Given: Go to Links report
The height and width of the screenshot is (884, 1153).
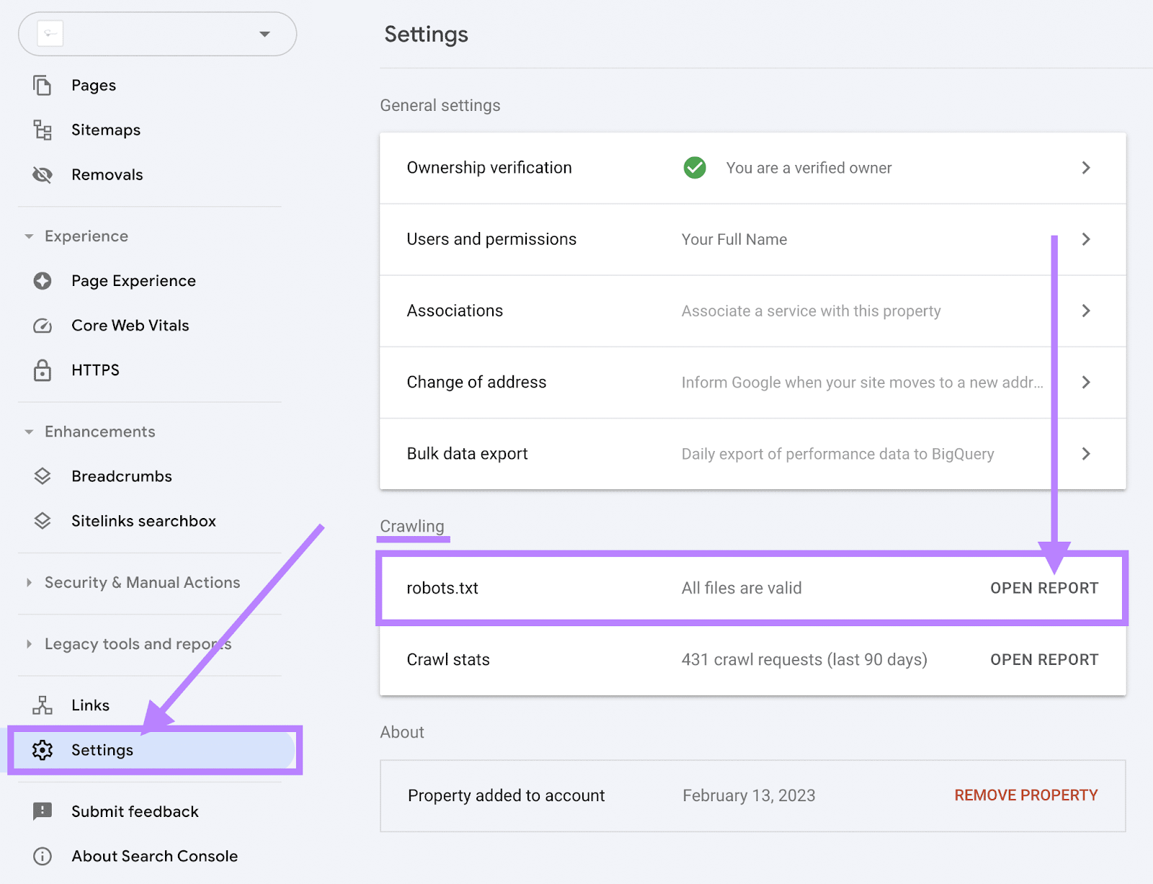Looking at the screenshot, I should point(90,705).
